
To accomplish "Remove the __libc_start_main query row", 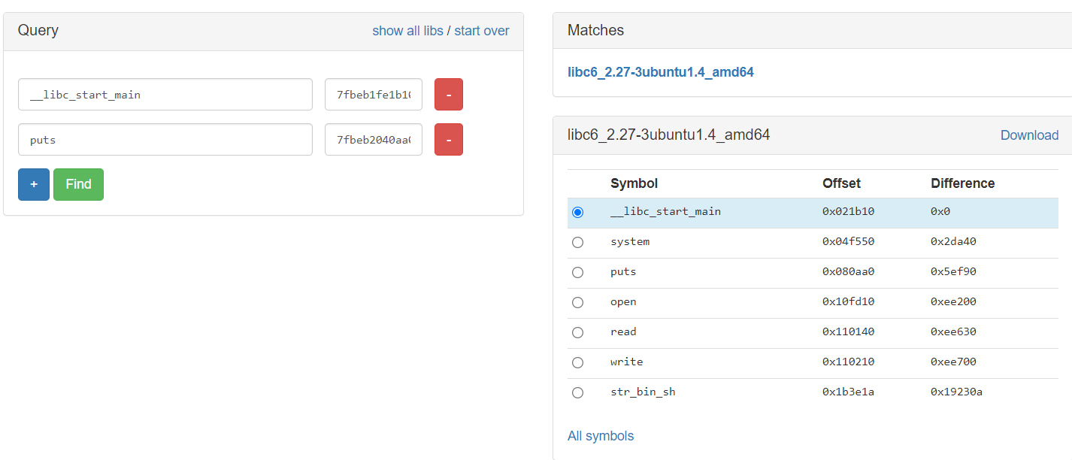I will click(448, 95).
